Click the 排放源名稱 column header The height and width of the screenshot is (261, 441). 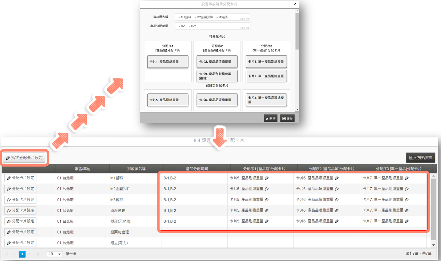coord(136,169)
